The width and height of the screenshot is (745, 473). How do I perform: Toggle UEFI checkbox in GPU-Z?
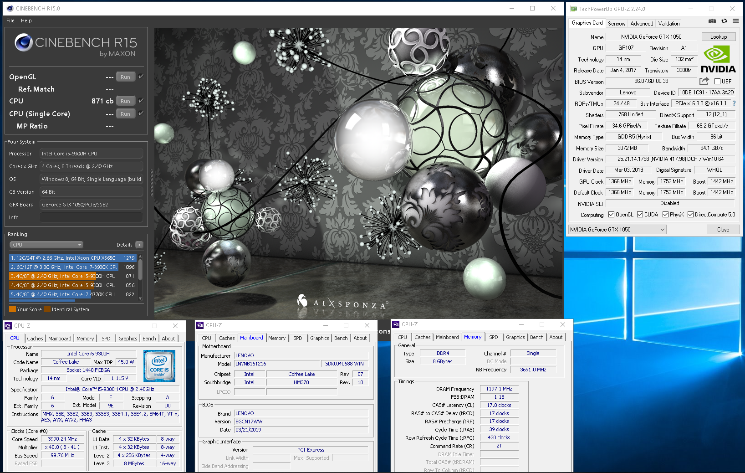pos(717,82)
